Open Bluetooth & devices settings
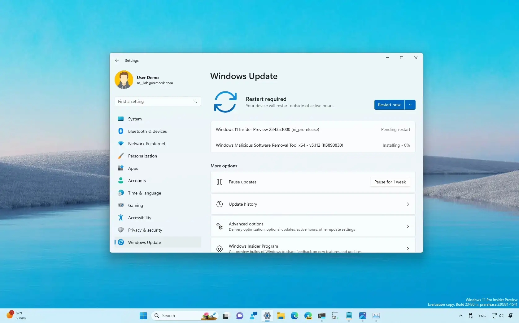The width and height of the screenshot is (519, 323). click(158, 131)
